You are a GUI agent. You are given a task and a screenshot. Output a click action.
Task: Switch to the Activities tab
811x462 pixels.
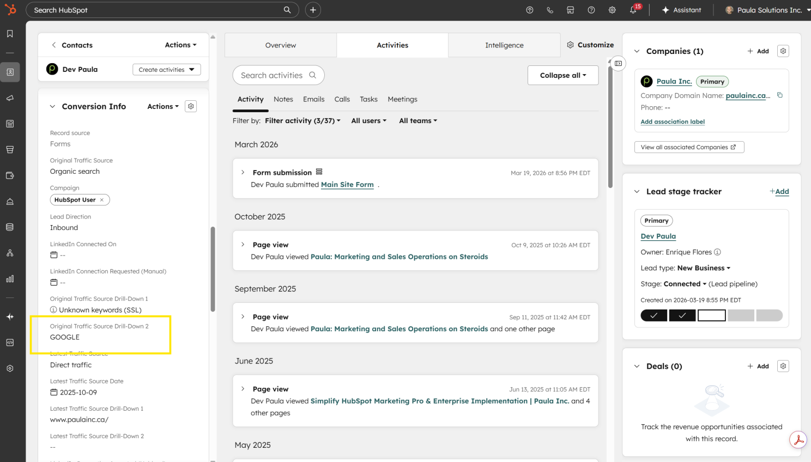click(392, 45)
